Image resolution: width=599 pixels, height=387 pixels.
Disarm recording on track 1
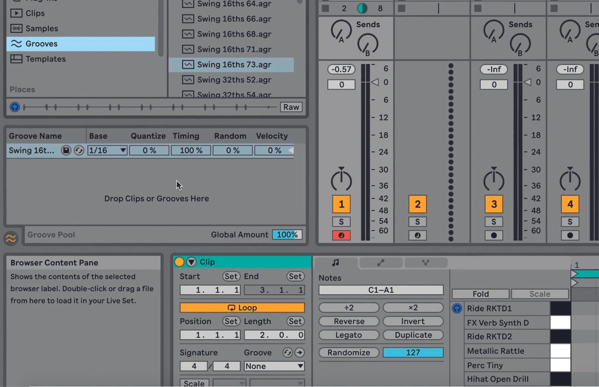[x=341, y=235]
